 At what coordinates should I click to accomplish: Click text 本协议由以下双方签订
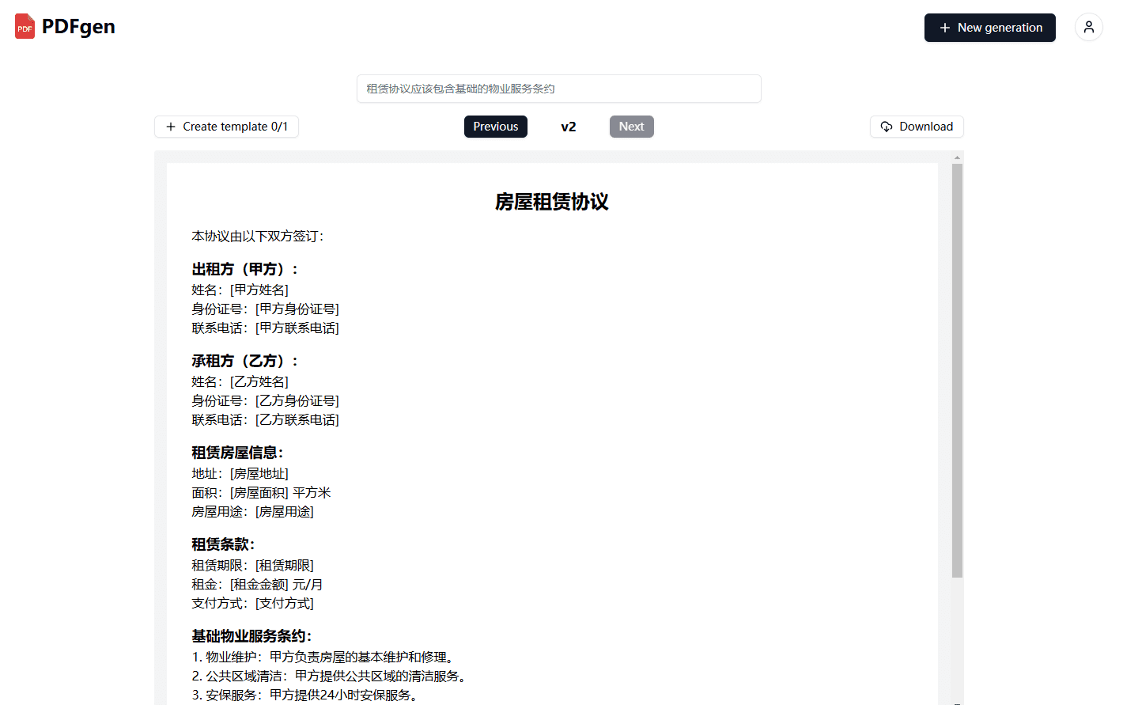click(x=258, y=236)
